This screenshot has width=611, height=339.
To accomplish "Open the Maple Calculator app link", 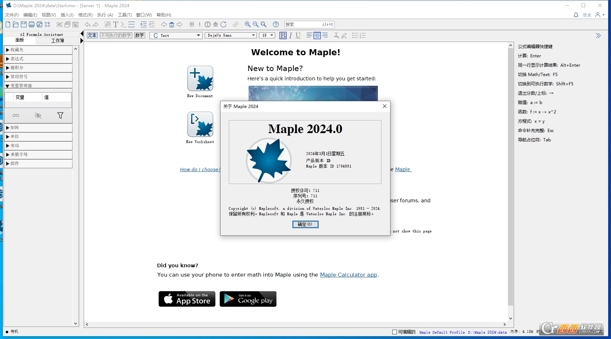I will pos(348,275).
